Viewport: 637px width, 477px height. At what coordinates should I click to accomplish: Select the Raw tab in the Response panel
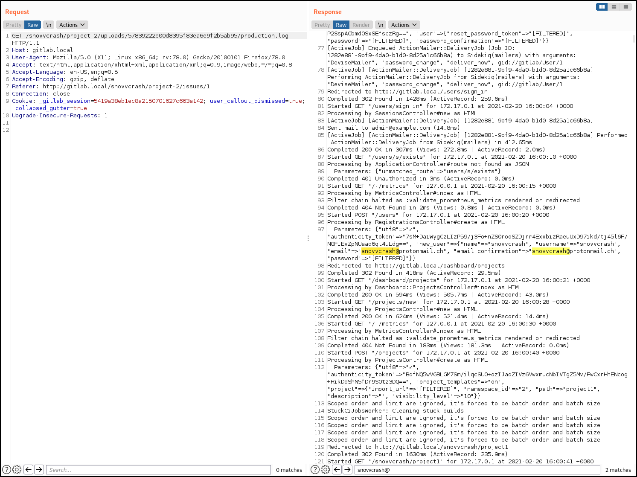[341, 24]
